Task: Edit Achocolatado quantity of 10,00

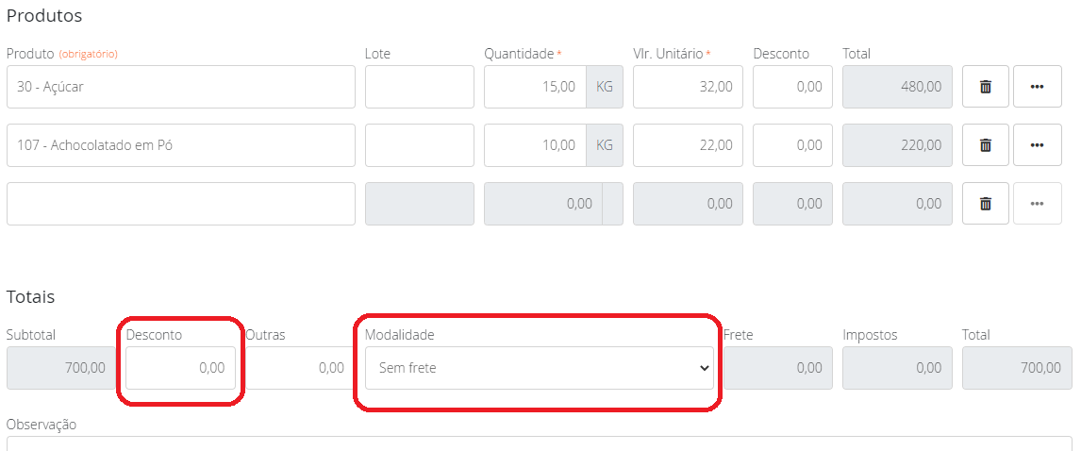Action: click(535, 145)
